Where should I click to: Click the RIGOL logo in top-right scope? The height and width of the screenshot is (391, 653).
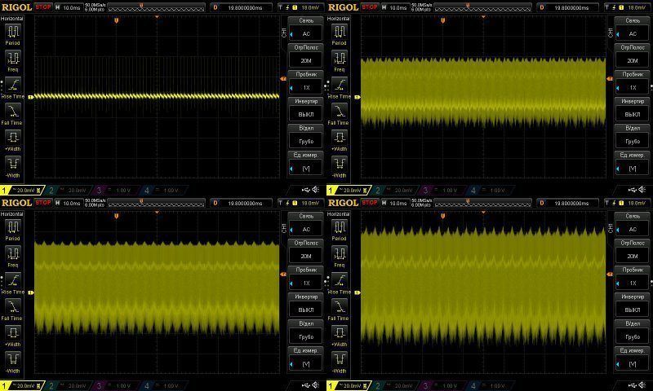point(343,7)
